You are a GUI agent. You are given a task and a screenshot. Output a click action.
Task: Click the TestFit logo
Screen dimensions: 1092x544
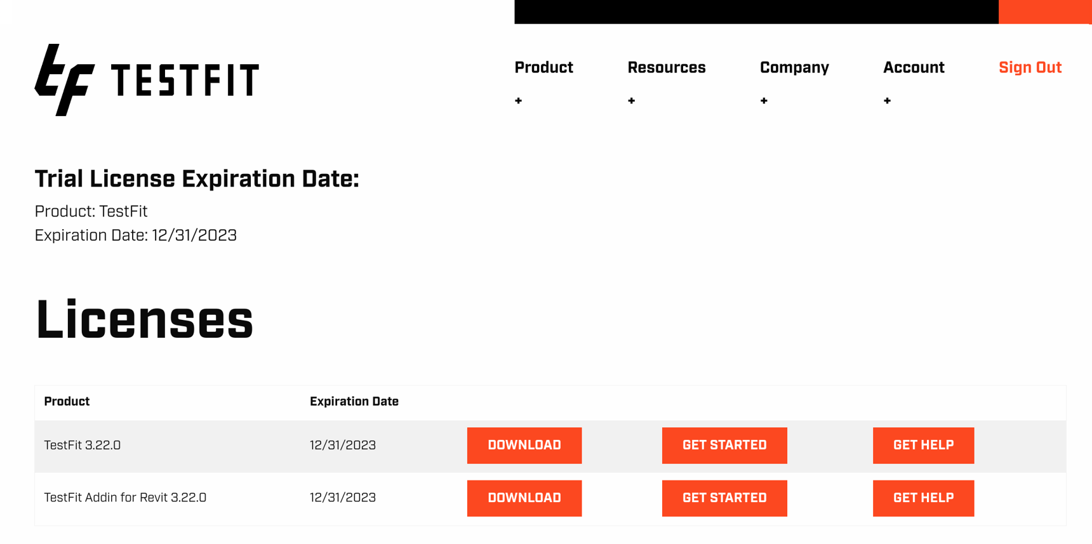click(146, 79)
